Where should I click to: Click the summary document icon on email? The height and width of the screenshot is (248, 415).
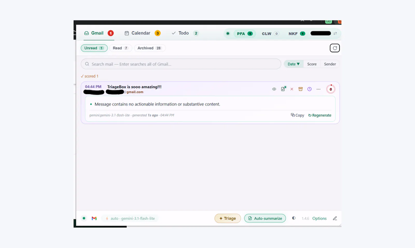[x=283, y=89]
